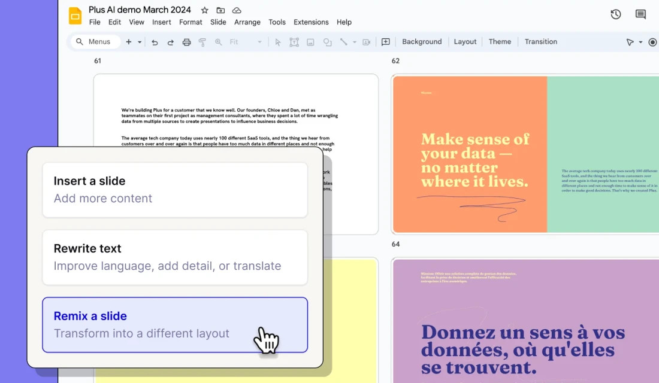Open the Arrange menu

click(x=247, y=22)
